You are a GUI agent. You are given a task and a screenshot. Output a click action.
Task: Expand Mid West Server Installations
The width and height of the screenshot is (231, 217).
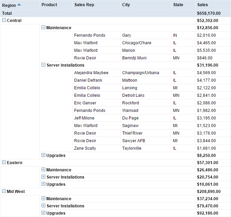click(43, 206)
